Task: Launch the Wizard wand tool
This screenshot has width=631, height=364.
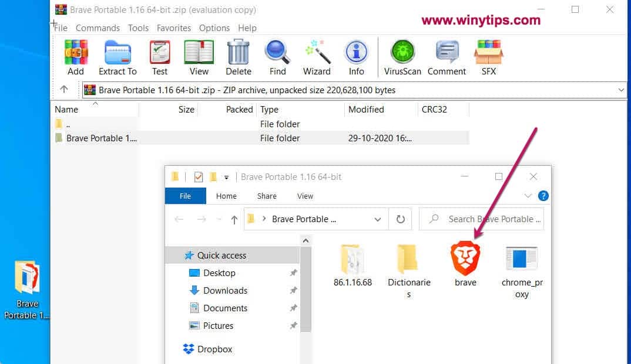Action: [317, 57]
